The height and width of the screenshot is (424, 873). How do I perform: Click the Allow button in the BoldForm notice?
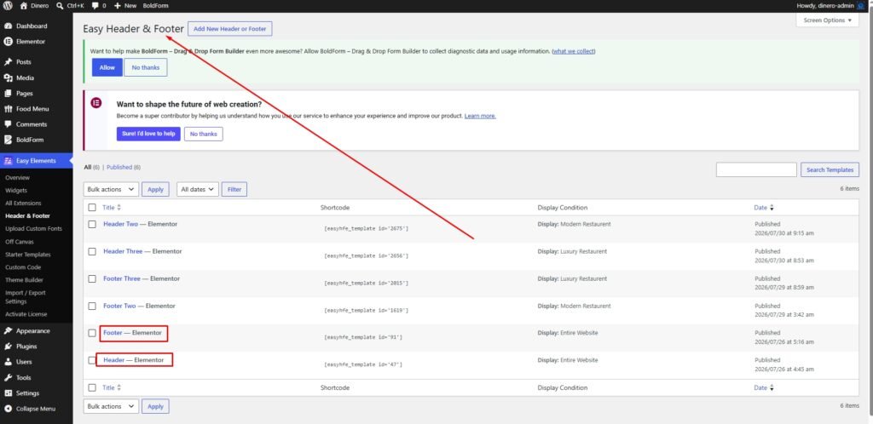[x=107, y=67]
